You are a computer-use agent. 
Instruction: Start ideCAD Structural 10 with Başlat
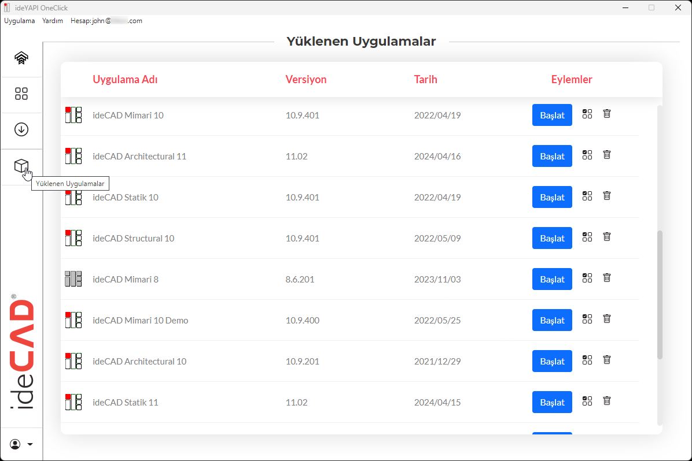552,238
